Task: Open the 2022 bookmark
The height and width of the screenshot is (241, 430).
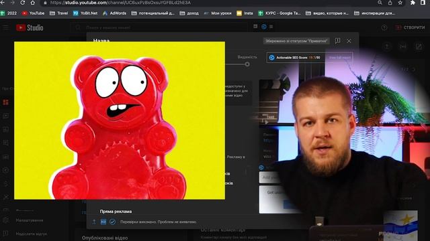Action: [9, 13]
